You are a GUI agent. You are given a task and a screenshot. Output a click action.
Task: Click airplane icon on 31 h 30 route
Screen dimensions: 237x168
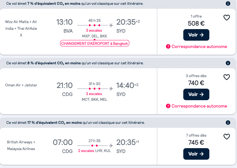tap(111, 89)
